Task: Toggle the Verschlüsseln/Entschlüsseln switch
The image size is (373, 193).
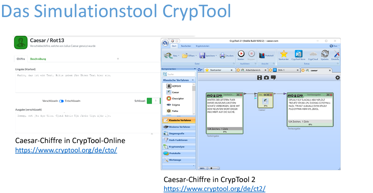Action: 62,101
